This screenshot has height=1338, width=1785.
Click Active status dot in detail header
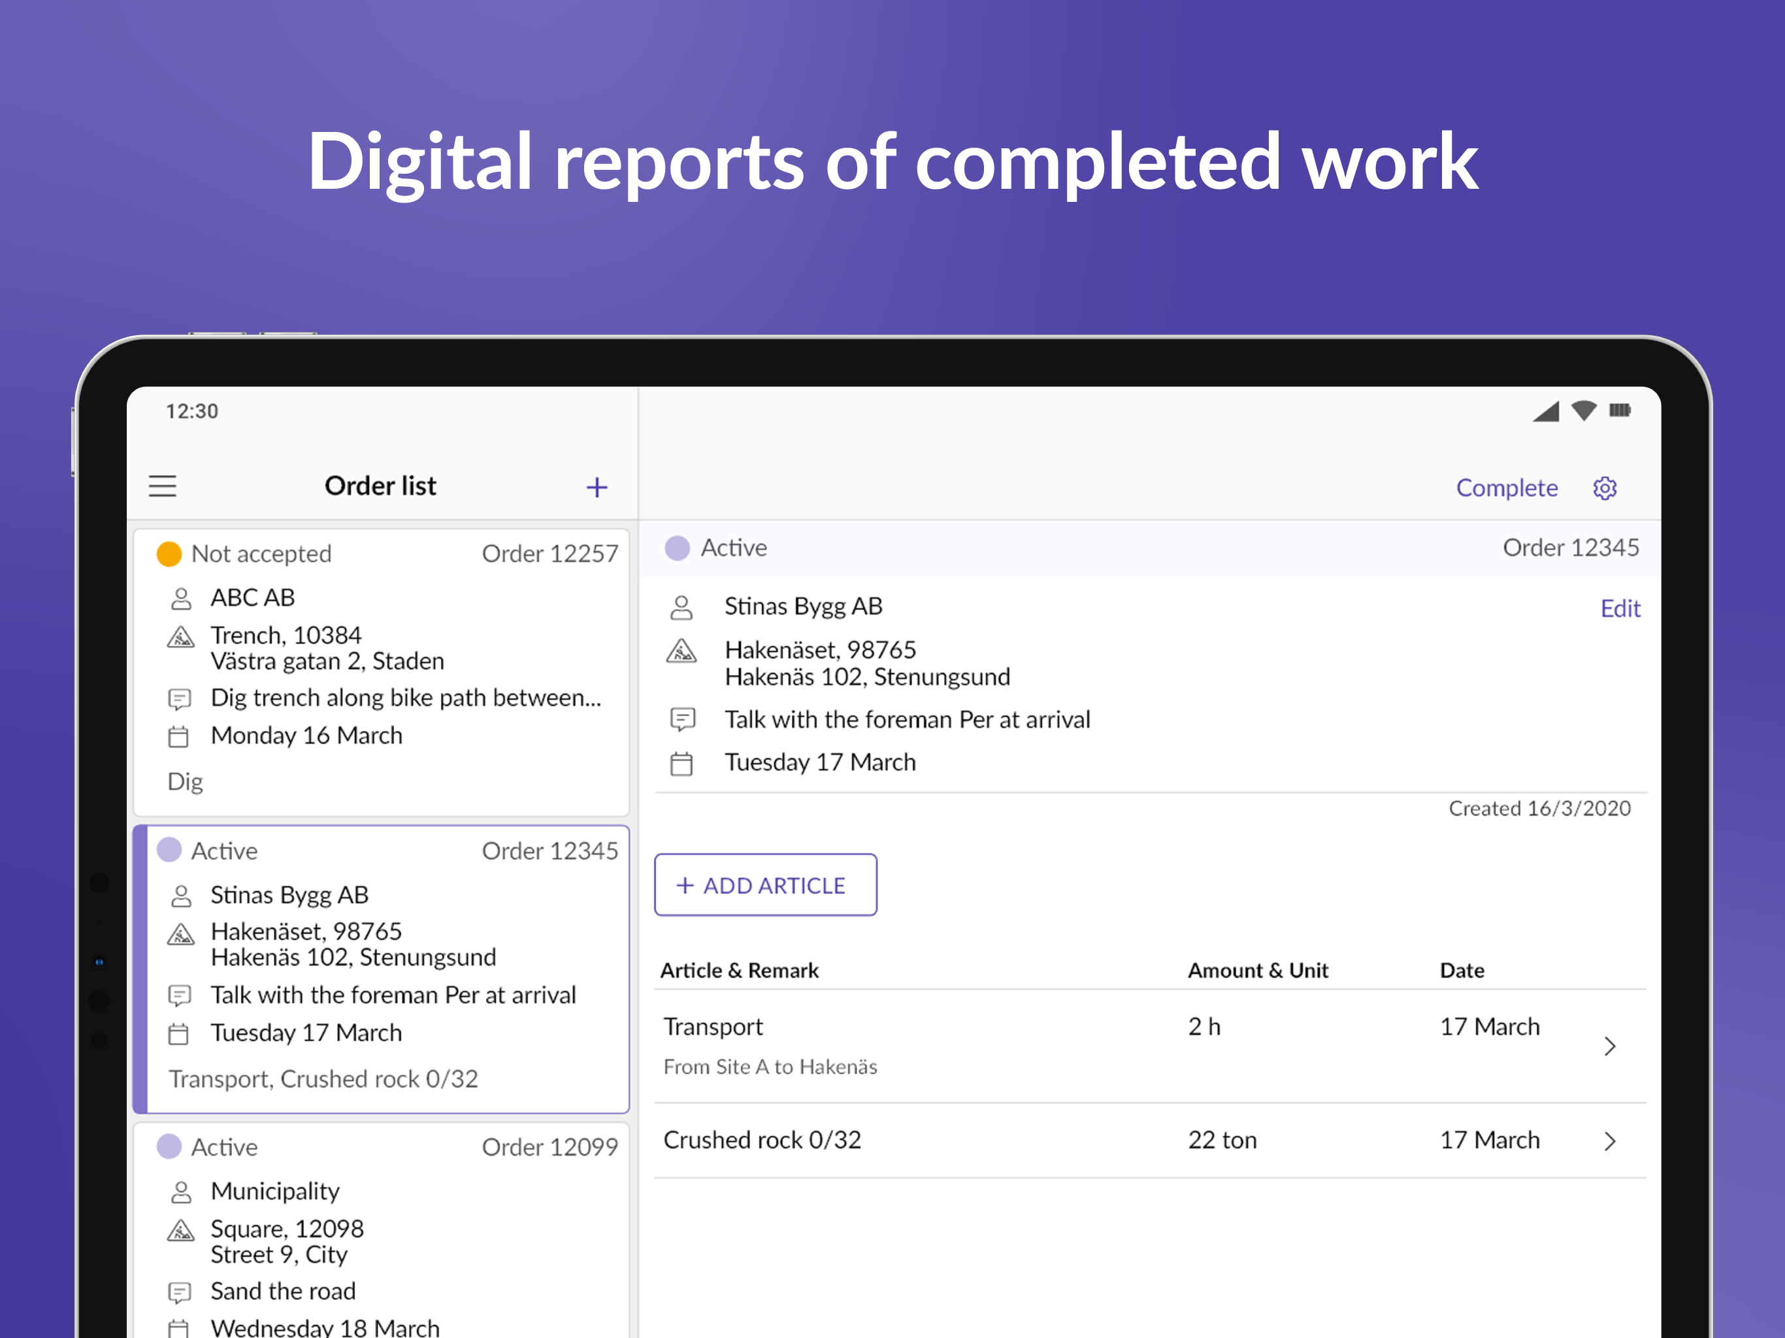pyautogui.click(x=677, y=548)
